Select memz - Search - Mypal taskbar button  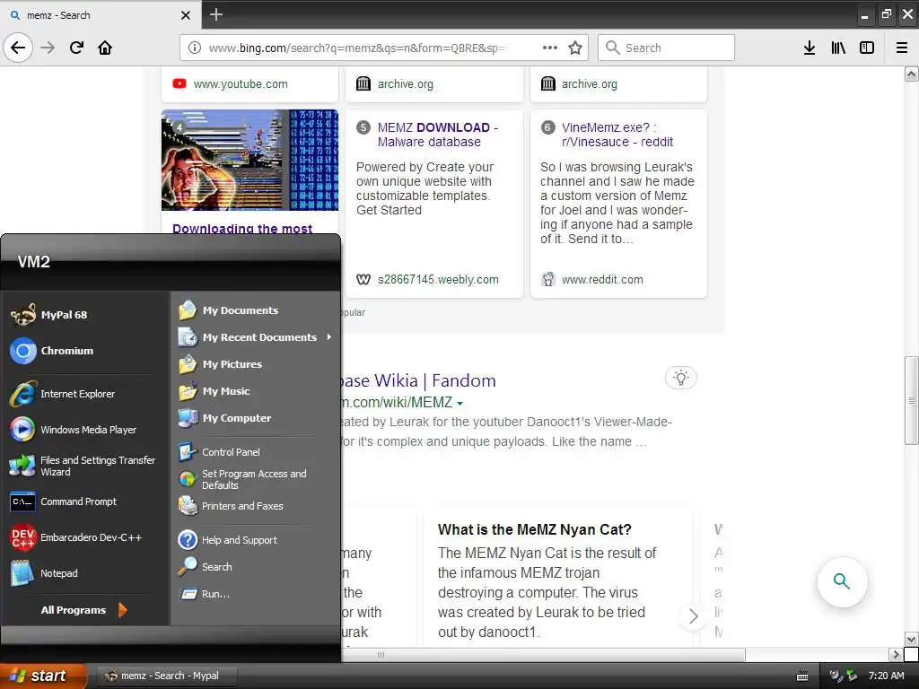(x=166, y=676)
